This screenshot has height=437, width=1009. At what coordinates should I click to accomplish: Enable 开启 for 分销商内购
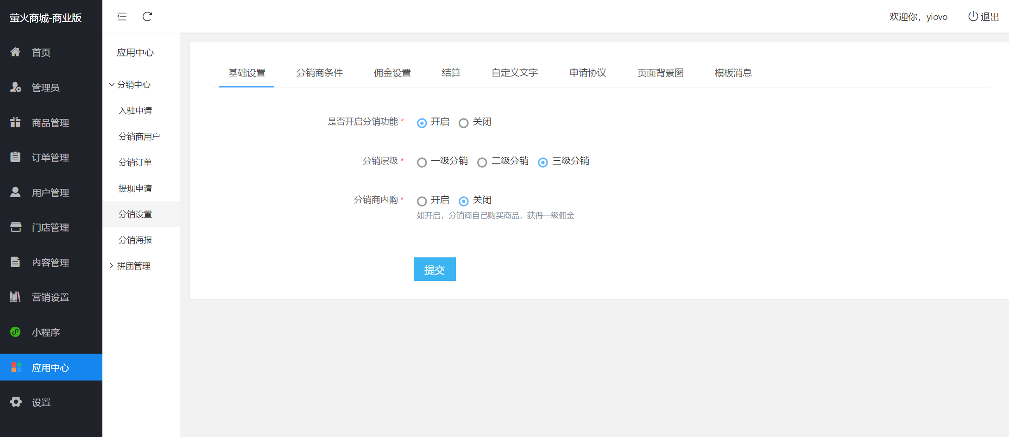pyautogui.click(x=422, y=201)
